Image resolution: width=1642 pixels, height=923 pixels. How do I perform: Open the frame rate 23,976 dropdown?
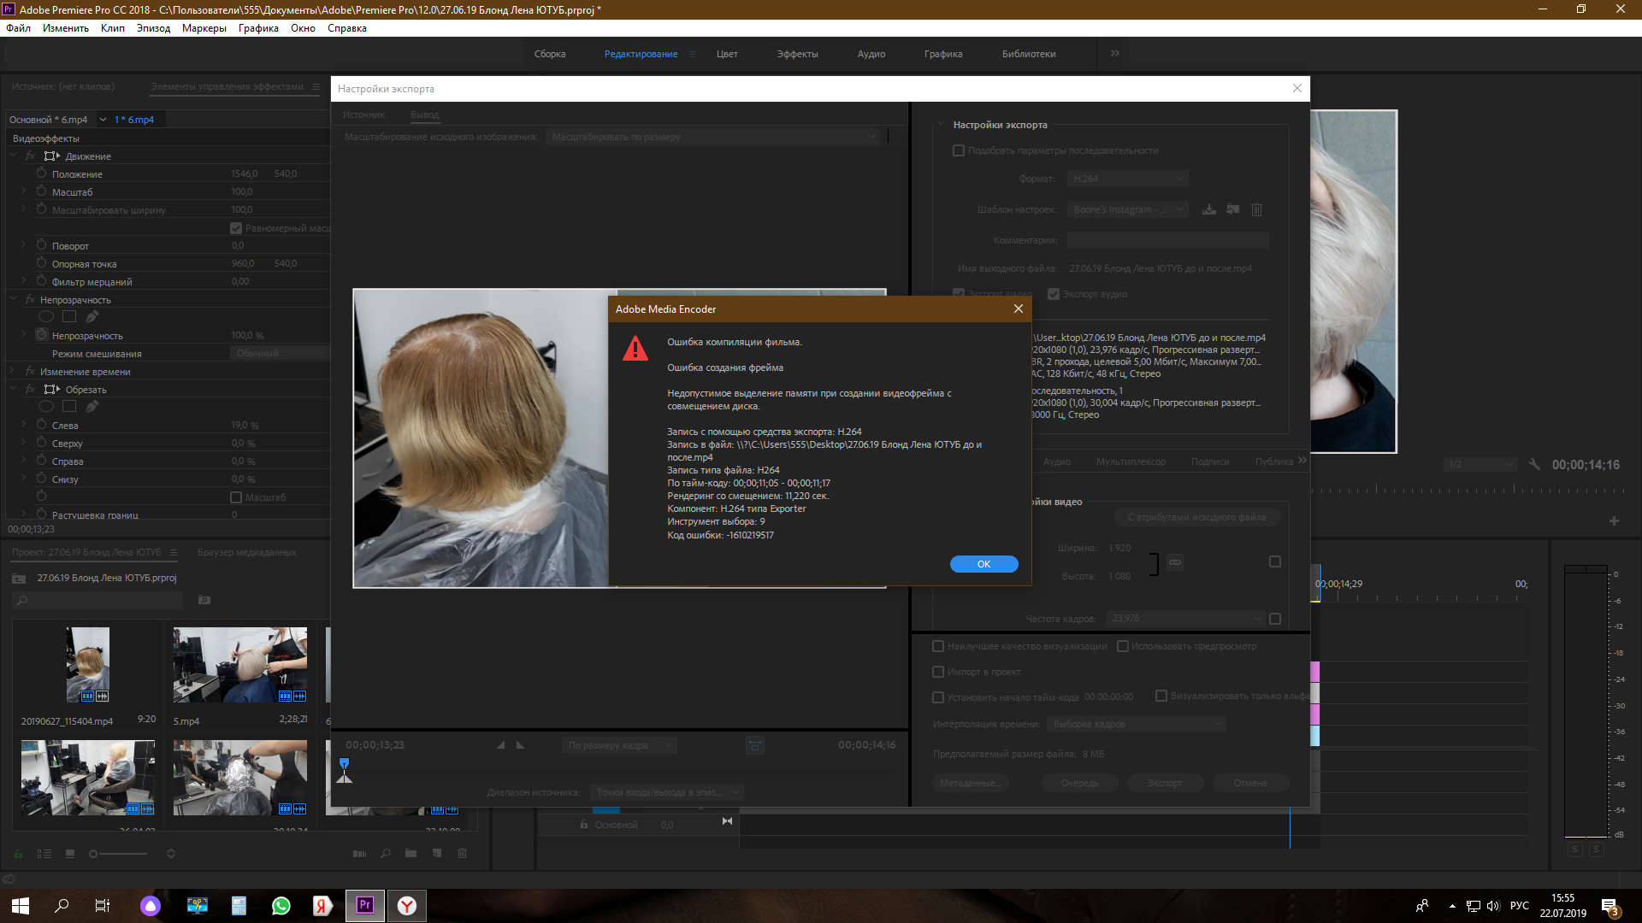(x=1184, y=618)
